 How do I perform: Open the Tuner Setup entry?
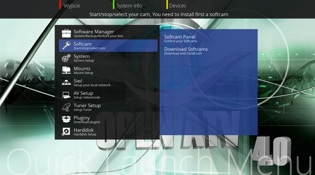[x=108, y=107]
